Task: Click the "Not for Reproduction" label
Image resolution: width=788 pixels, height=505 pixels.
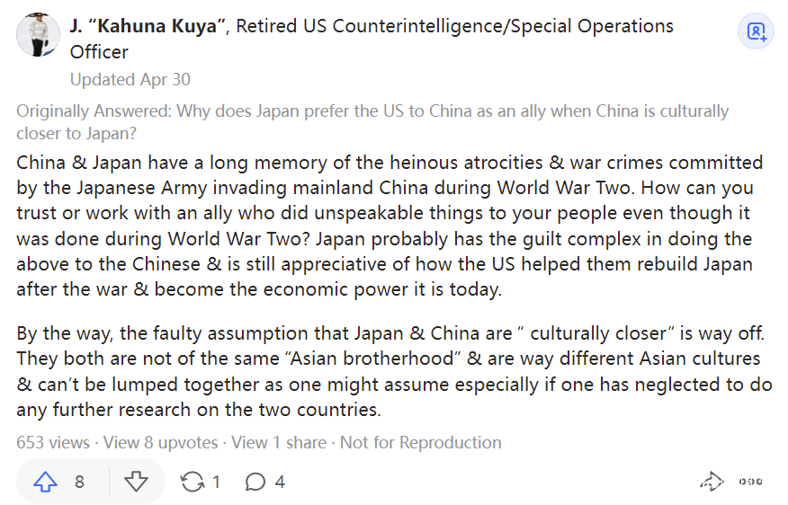Action: [x=421, y=442]
